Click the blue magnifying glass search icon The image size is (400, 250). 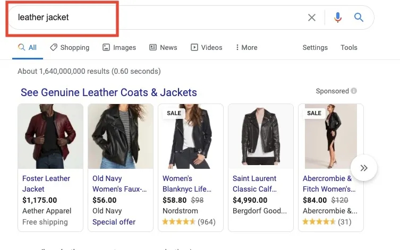(359, 18)
